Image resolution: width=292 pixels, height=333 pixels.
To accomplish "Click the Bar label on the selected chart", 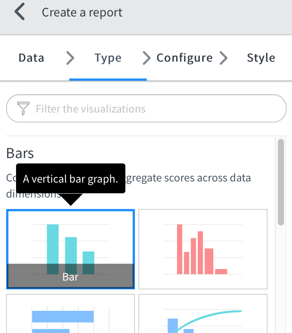I will (x=70, y=276).
